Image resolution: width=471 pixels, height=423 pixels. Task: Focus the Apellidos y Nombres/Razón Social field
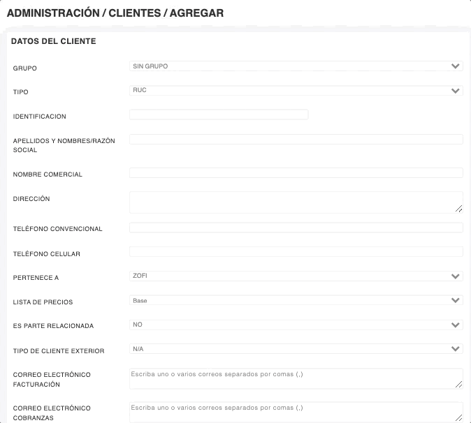point(296,140)
